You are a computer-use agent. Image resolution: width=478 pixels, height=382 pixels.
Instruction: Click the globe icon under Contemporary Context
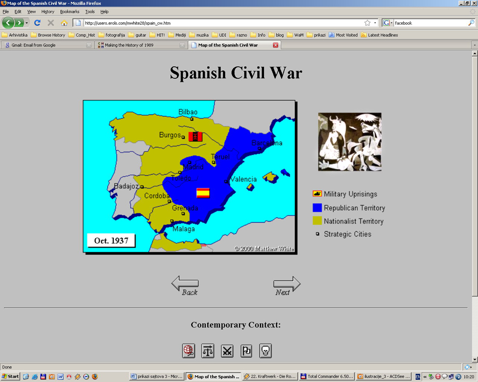pos(189,351)
